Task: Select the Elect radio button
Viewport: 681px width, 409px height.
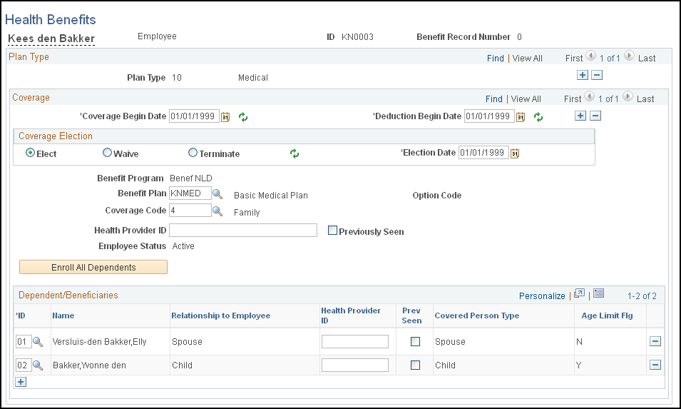Action: click(x=31, y=153)
